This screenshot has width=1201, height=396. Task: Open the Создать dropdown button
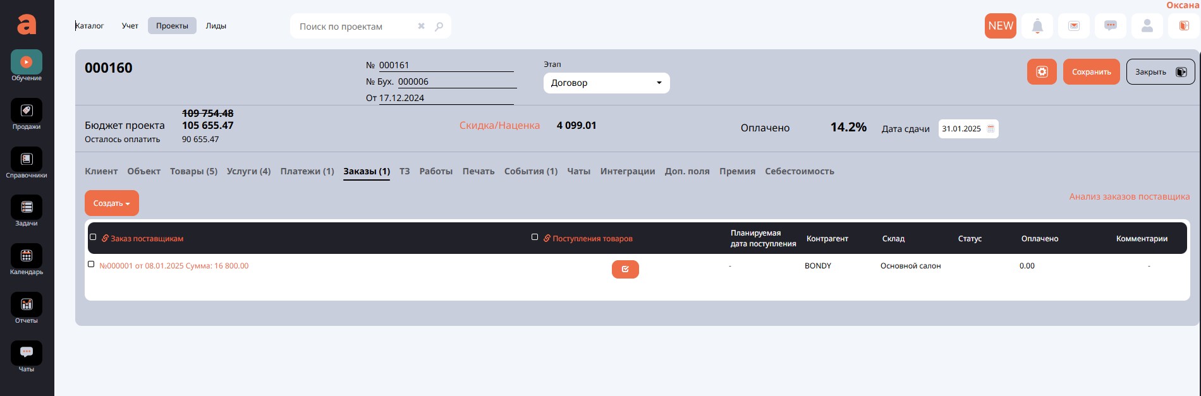click(x=112, y=203)
